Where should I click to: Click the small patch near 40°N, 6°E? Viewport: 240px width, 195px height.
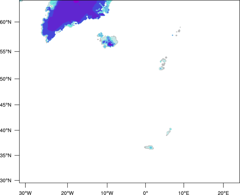[x=169, y=131]
